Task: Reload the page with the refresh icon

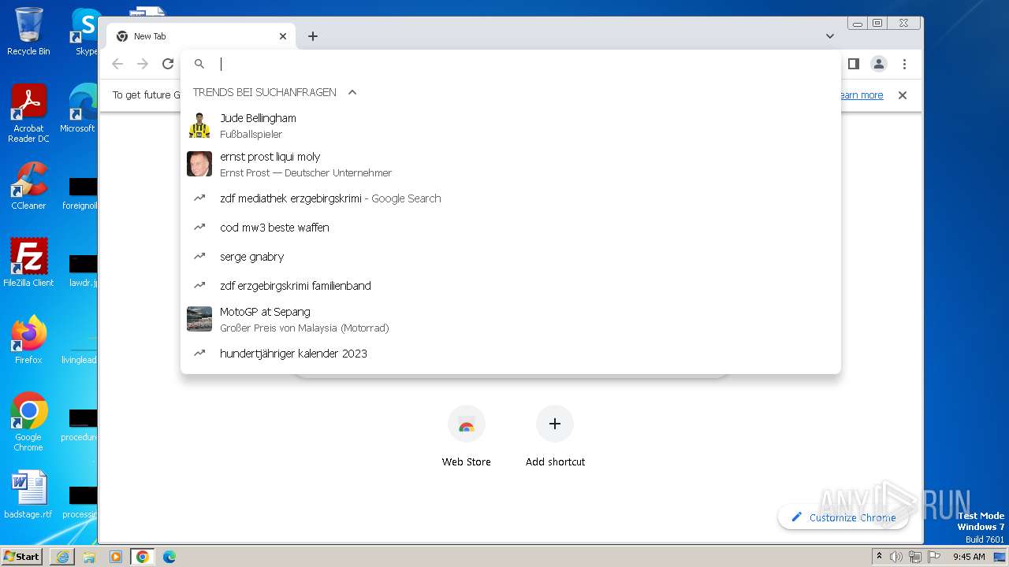Action: (x=168, y=64)
